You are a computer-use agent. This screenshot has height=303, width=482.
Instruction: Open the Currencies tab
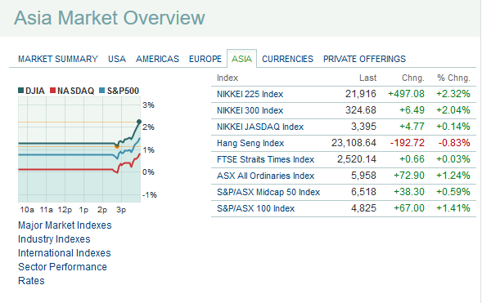[x=287, y=59]
